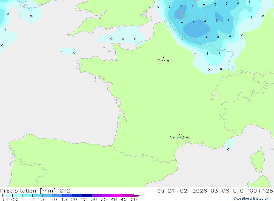This screenshot has height=201, width=274.
Task: Open the weatheronline.co.uk copyright link
Action: pos(251,199)
